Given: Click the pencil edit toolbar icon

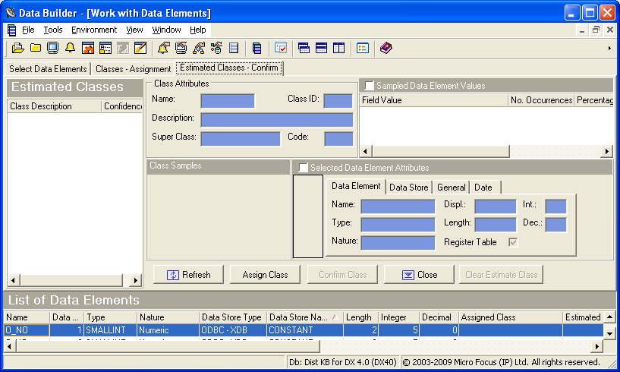Looking at the screenshot, I should 140,48.
